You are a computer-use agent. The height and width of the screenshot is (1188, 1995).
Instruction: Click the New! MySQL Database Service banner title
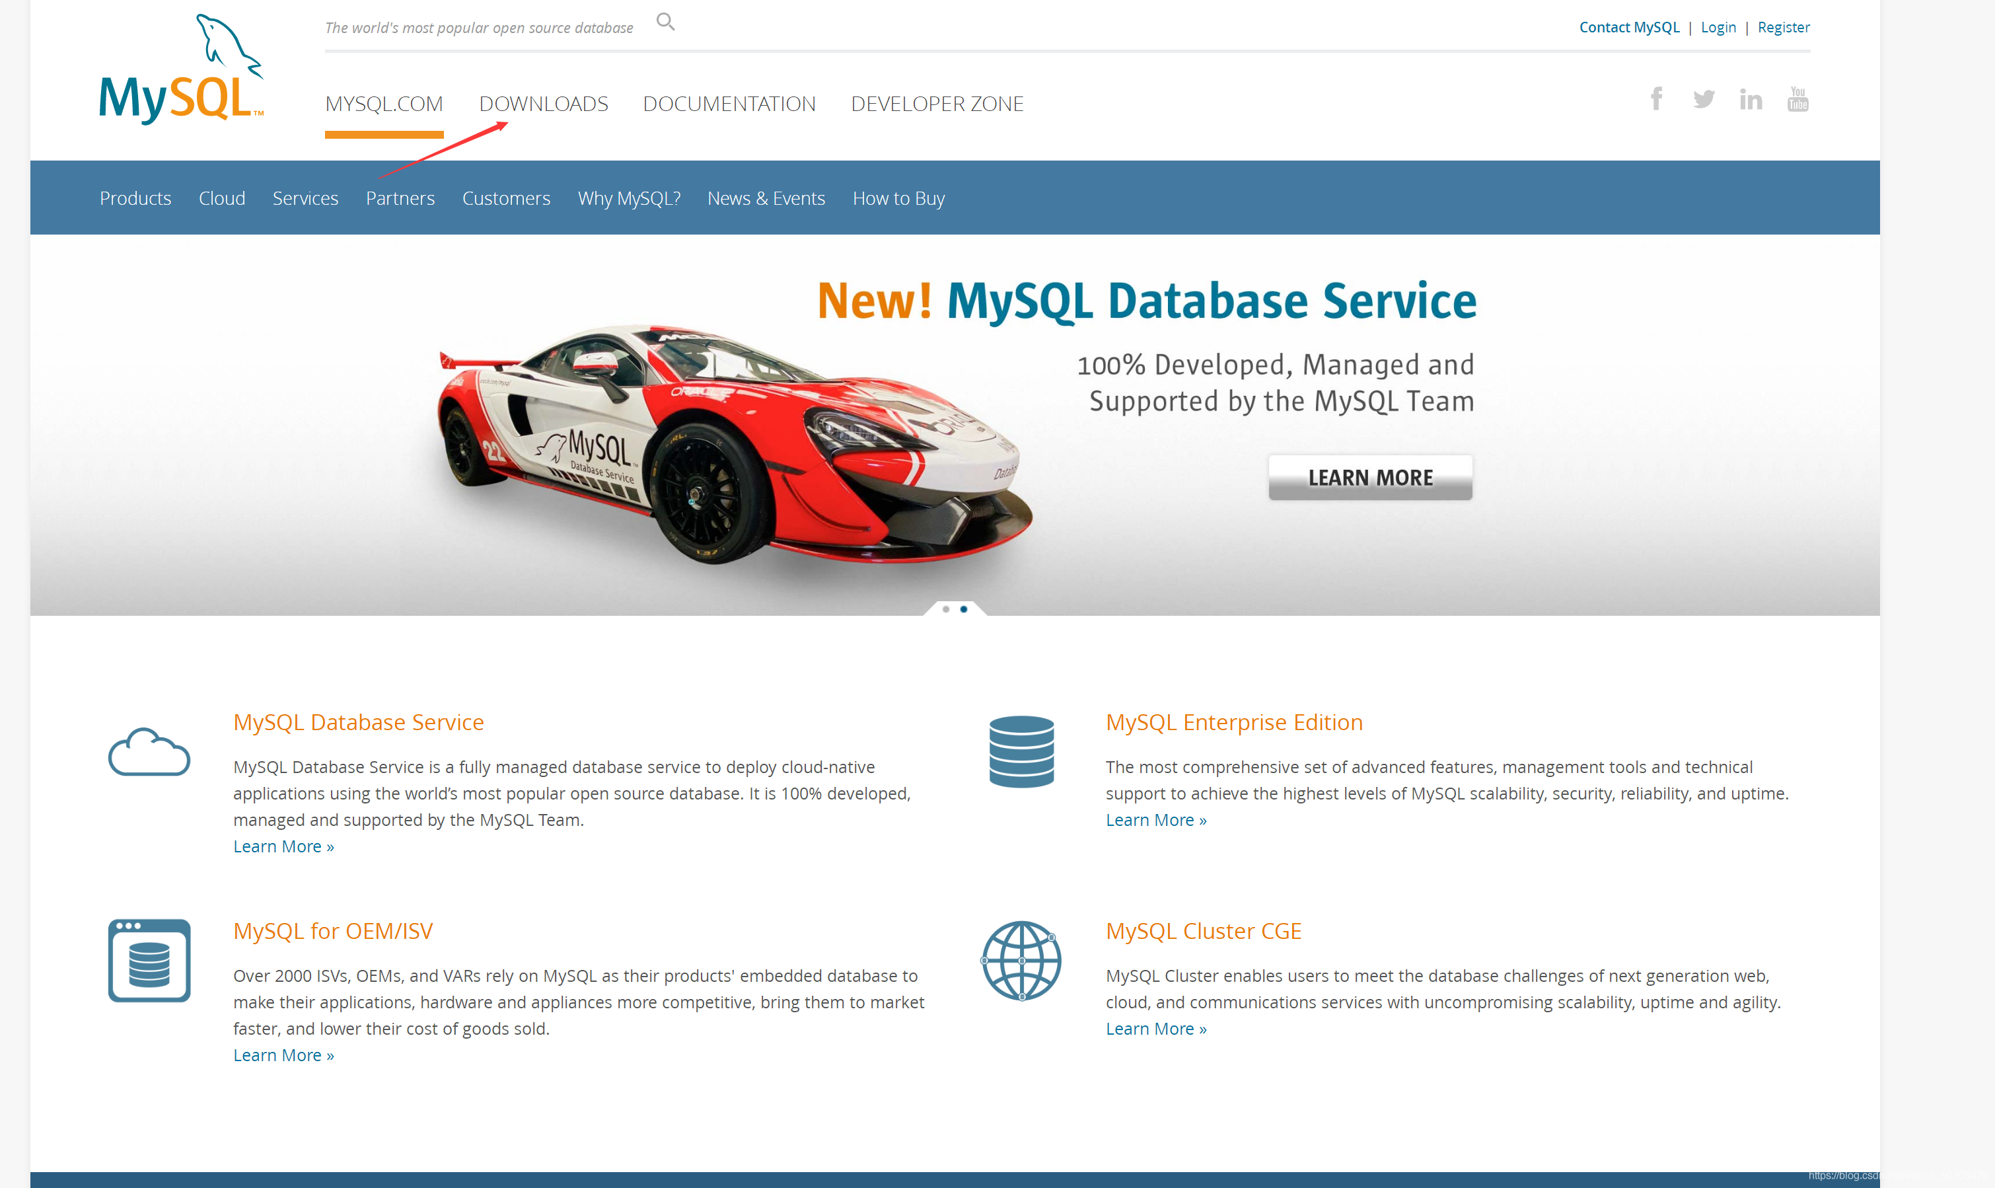(1146, 301)
